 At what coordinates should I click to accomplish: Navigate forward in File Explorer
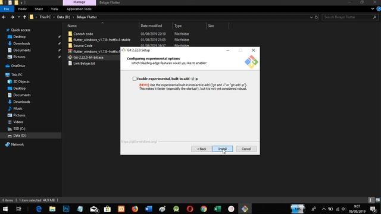(x=12, y=17)
